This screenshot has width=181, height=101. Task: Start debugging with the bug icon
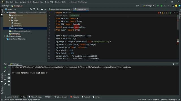pos(161,6)
